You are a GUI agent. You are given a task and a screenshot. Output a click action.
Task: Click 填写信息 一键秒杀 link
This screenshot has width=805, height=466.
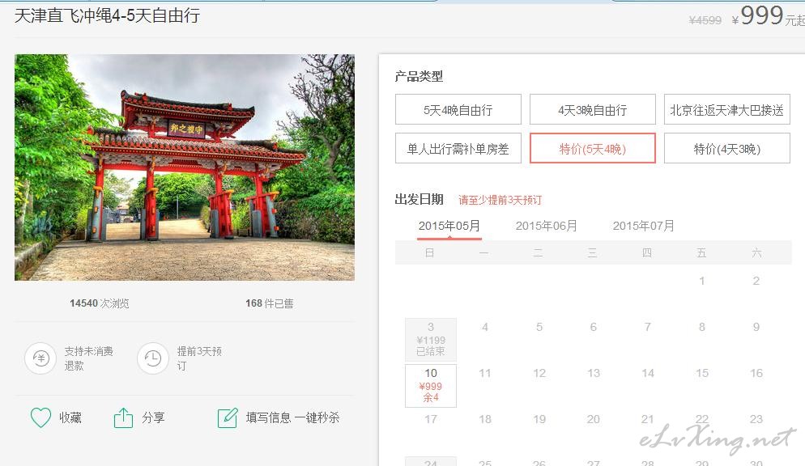[x=292, y=417]
